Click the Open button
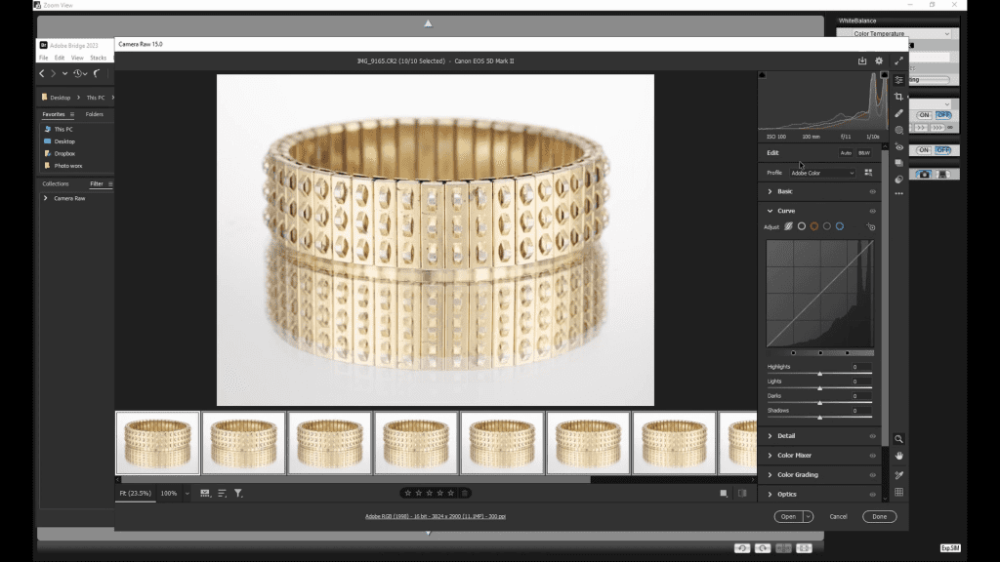 tap(789, 517)
